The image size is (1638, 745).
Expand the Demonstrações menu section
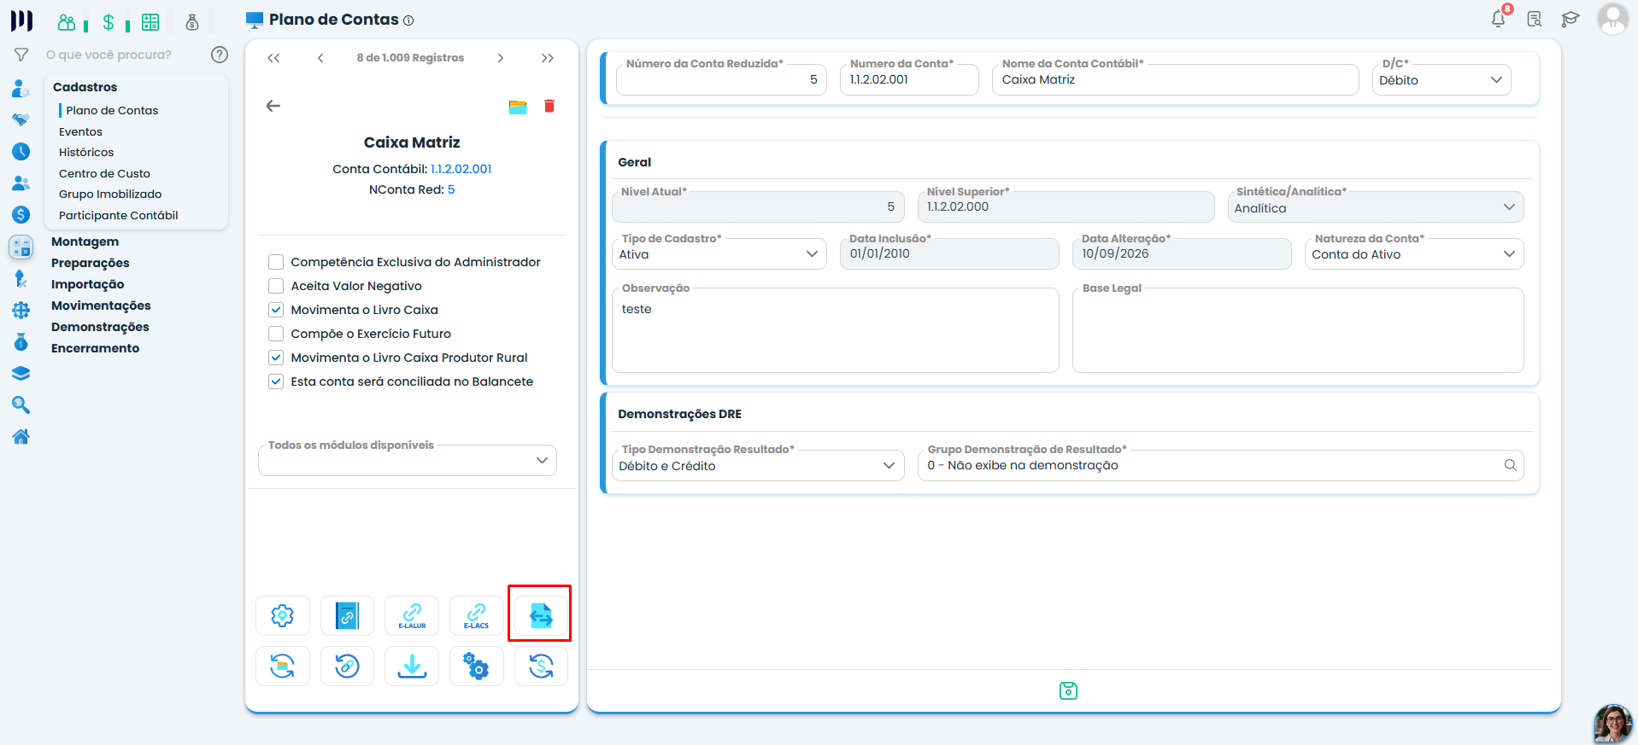(100, 327)
